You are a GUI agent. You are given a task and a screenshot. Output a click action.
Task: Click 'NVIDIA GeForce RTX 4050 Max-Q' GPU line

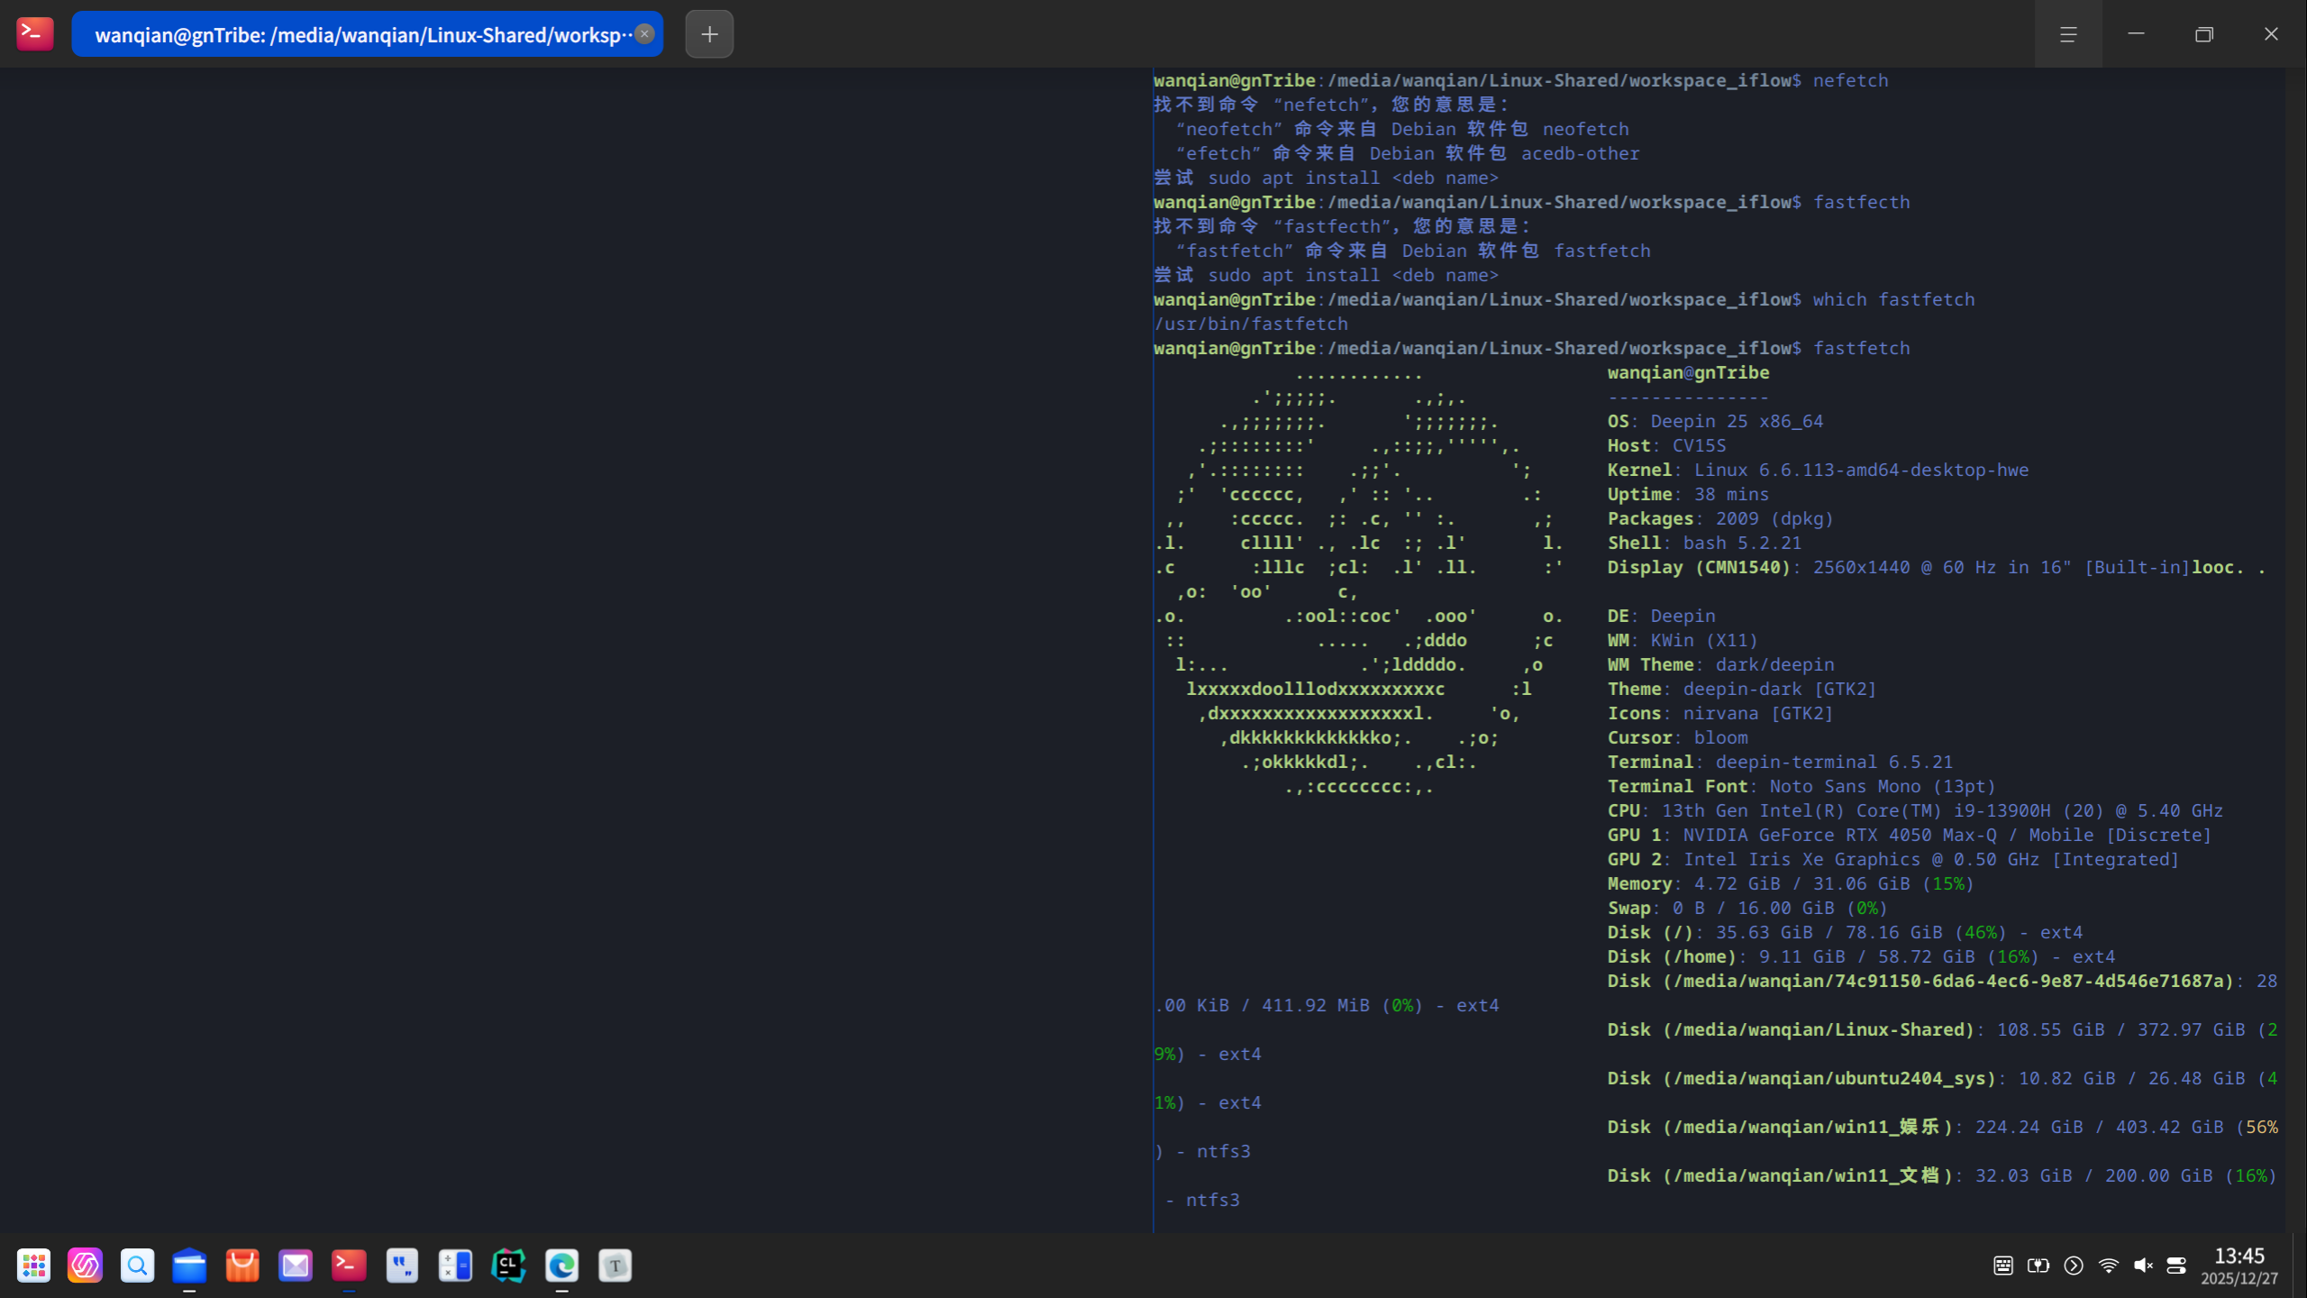[x=1839, y=835]
